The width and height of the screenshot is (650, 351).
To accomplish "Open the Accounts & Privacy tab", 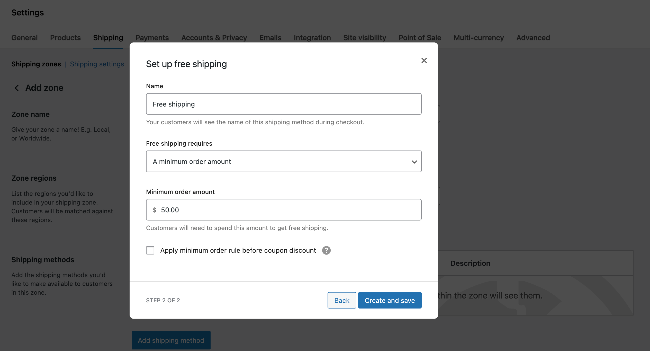I will [x=214, y=38].
